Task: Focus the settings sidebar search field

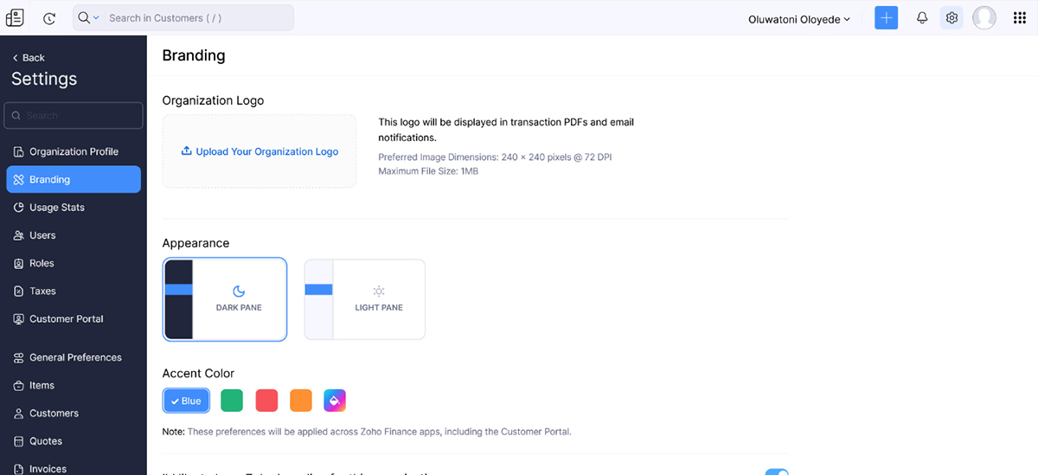Action: point(74,115)
